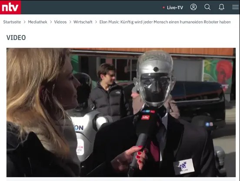Open the Live-TV stream
The width and height of the screenshot is (240, 181).
173,7
